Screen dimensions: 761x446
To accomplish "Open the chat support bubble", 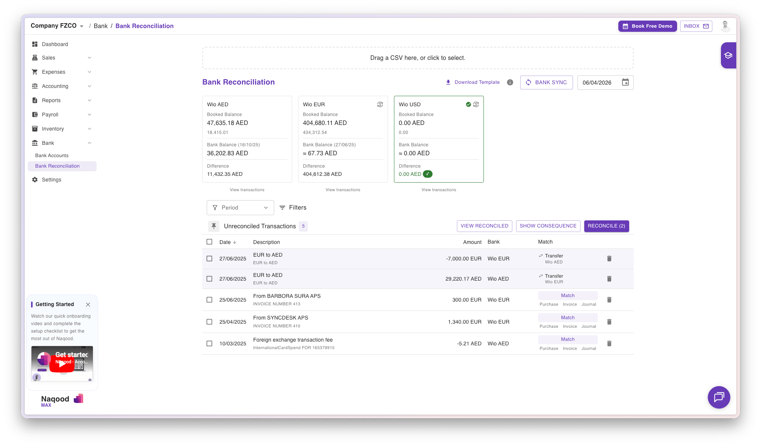I will point(718,397).
